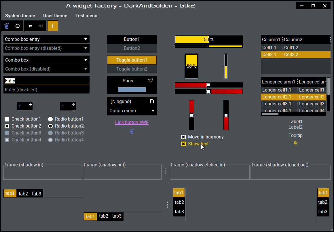
Task: Click the left vertical red slider handle
Action: [191, 115]
